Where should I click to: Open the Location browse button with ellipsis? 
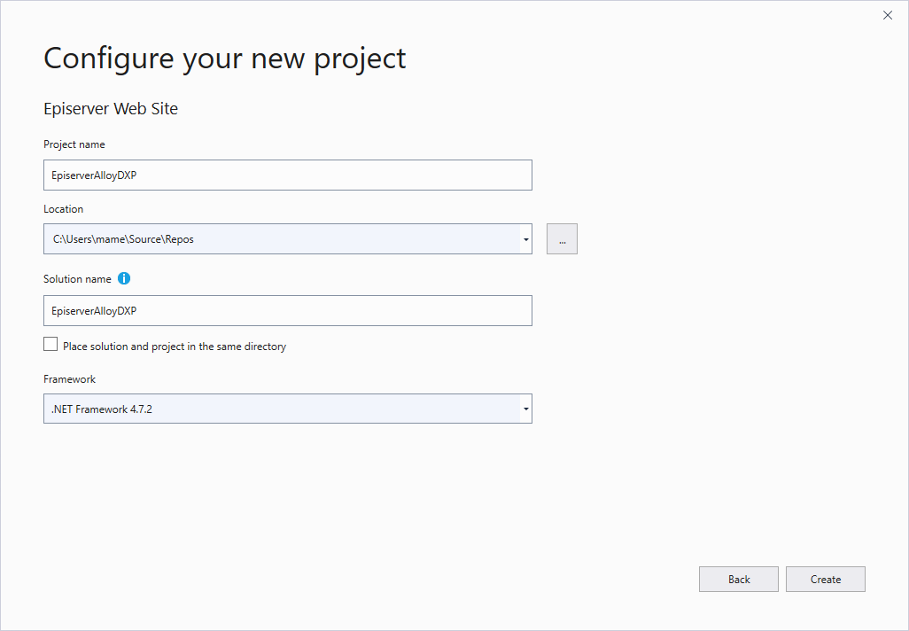[x=562, y=239]
